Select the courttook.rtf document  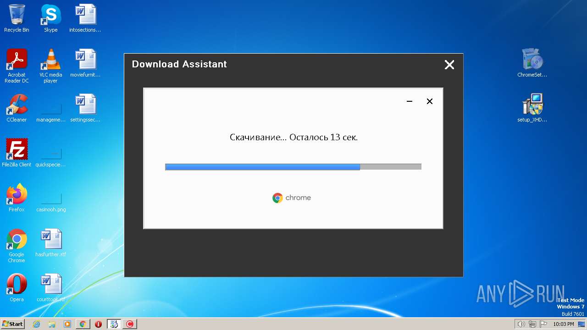point(51,288)
